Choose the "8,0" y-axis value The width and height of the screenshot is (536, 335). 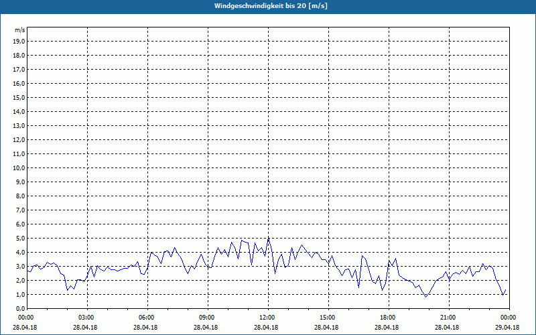[x=20, y=196]
